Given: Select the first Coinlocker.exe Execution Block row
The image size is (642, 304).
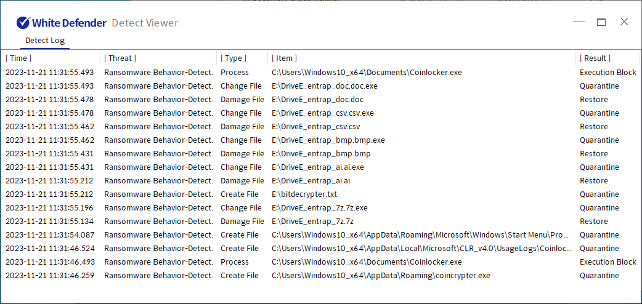Looking at the screenshot, I should pos(321,73).
